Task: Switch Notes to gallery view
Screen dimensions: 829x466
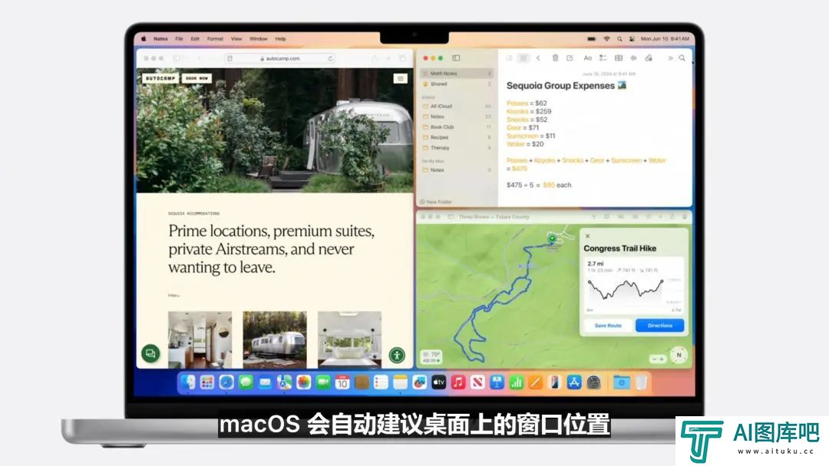Action: [x=523, y=58]
